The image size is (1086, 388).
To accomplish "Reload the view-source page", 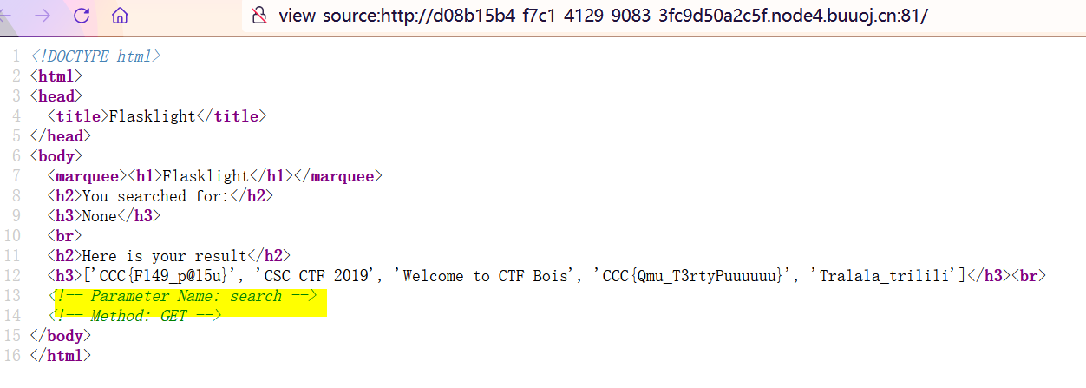I will pos(82,16).
